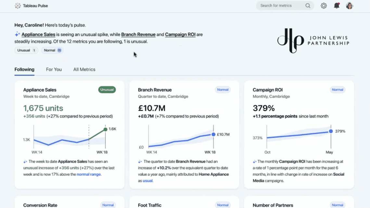
Task: Open the Appliance Sales link in the summary
Action: pos(38,35)
